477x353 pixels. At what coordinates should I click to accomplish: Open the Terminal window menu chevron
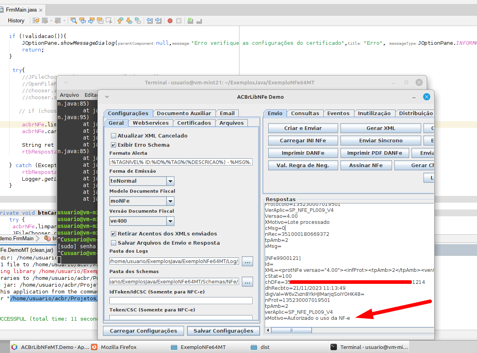(x=66, y=82)
